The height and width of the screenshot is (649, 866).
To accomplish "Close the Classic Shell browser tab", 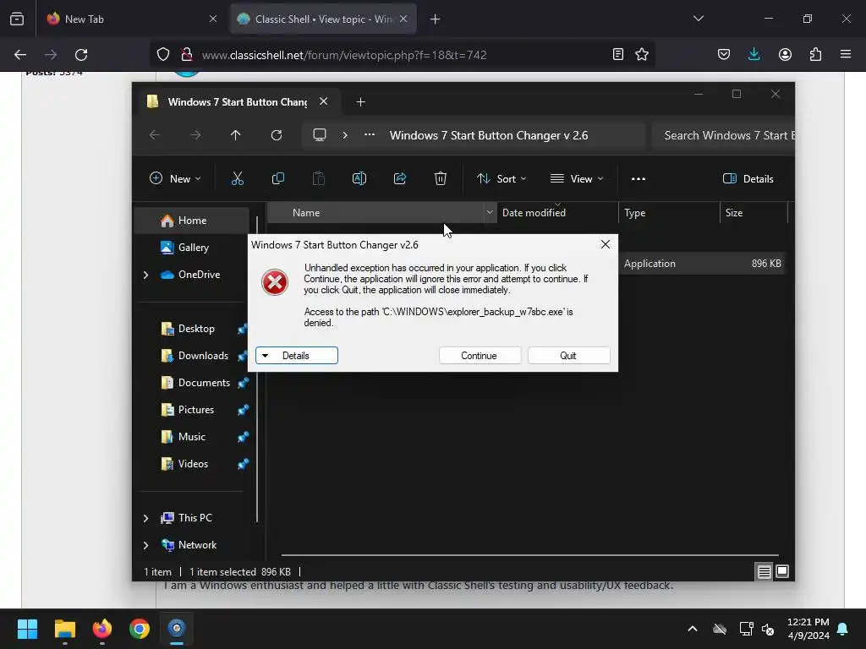I will [x=403, y=19].
